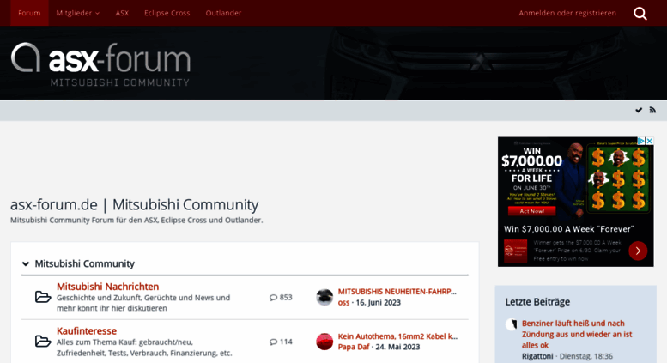Open avatar of user Papa Daf
Viewport: 667px width, 363px height.
click(x=324, y=342)
